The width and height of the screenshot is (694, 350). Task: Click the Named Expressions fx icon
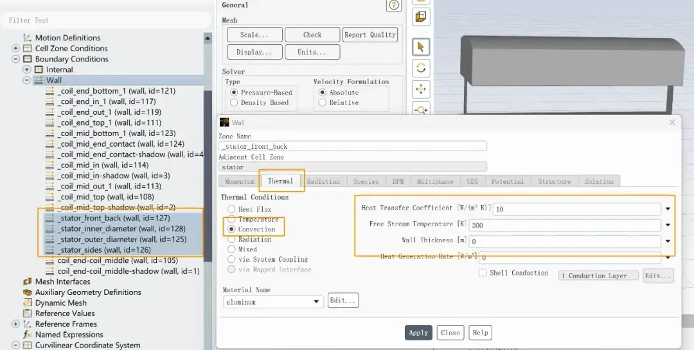(28, 335)
